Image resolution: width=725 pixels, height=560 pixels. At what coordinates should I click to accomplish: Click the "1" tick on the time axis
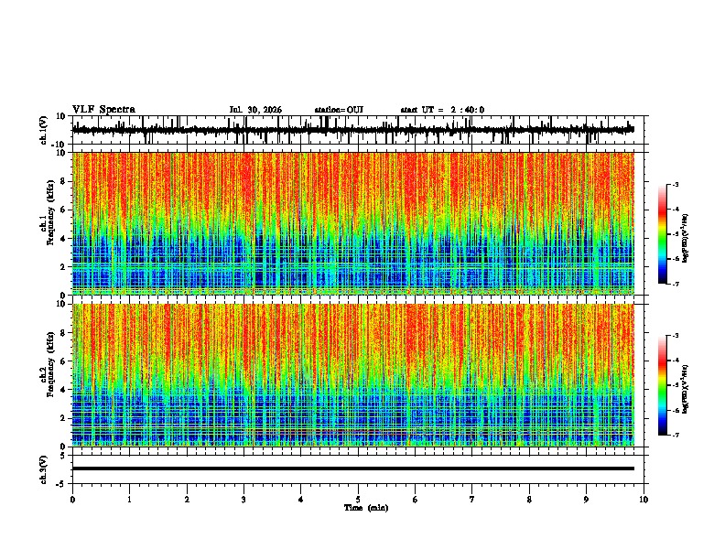coord(130,500)
